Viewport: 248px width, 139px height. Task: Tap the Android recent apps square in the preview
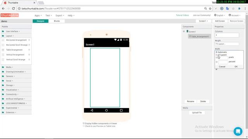[121, 110]
